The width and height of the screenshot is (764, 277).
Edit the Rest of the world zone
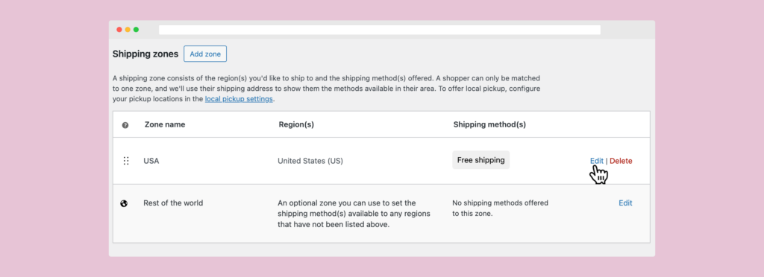tap(625, 203)
